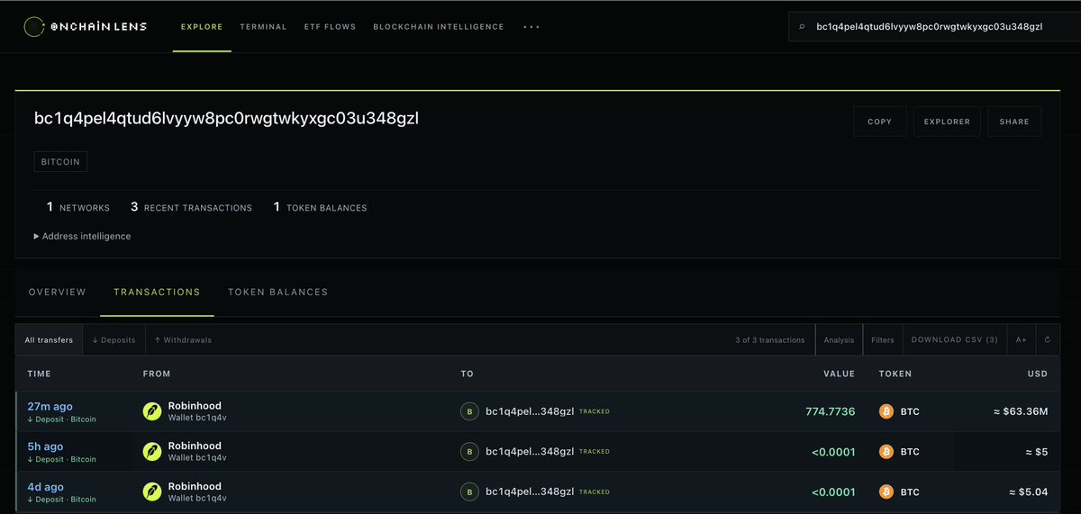Filter by Deposits only
Image resolution: width=1081 pixels, height=514 pixels.
114,340
